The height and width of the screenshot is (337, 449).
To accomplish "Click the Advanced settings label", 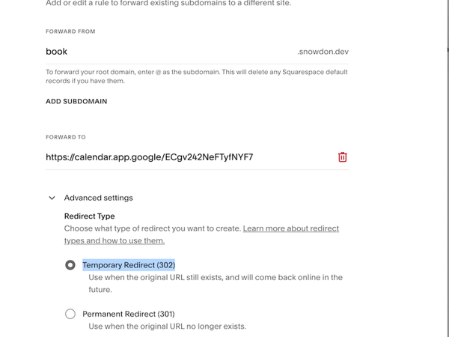I will 98,198.
